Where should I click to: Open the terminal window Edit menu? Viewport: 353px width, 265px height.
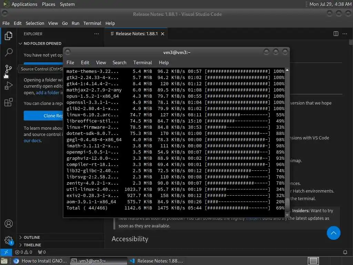coord(85,63)
